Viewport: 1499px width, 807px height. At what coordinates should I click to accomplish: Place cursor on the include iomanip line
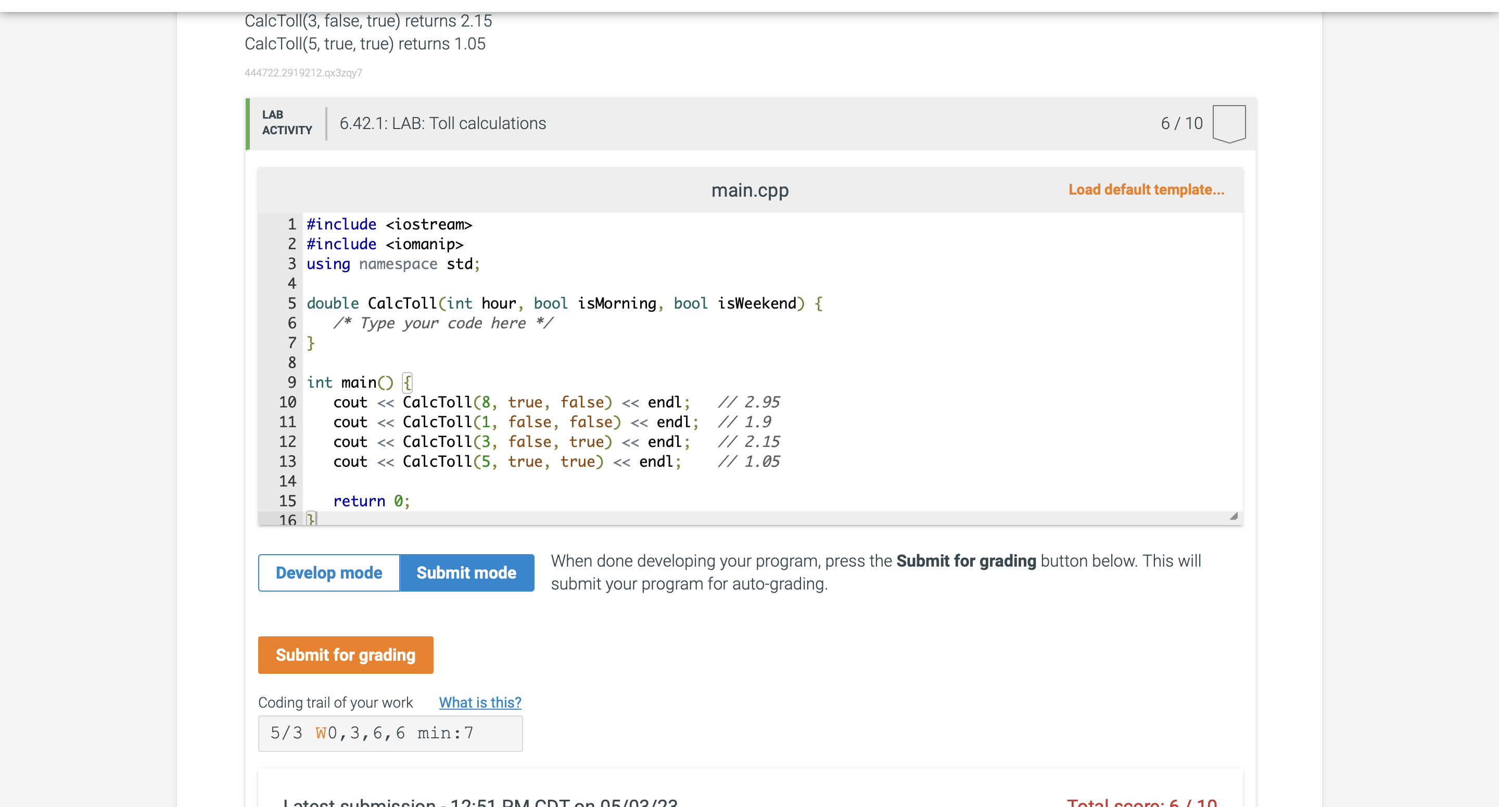[384, 244]
